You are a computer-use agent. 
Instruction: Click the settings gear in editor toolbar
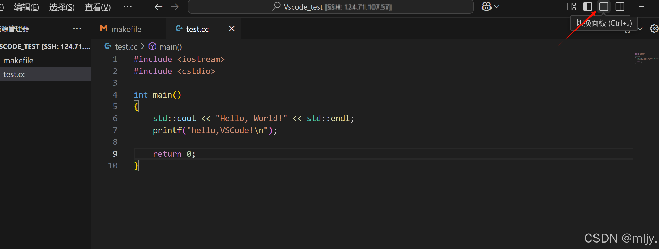pyautogui.click(x=654, y=29)
